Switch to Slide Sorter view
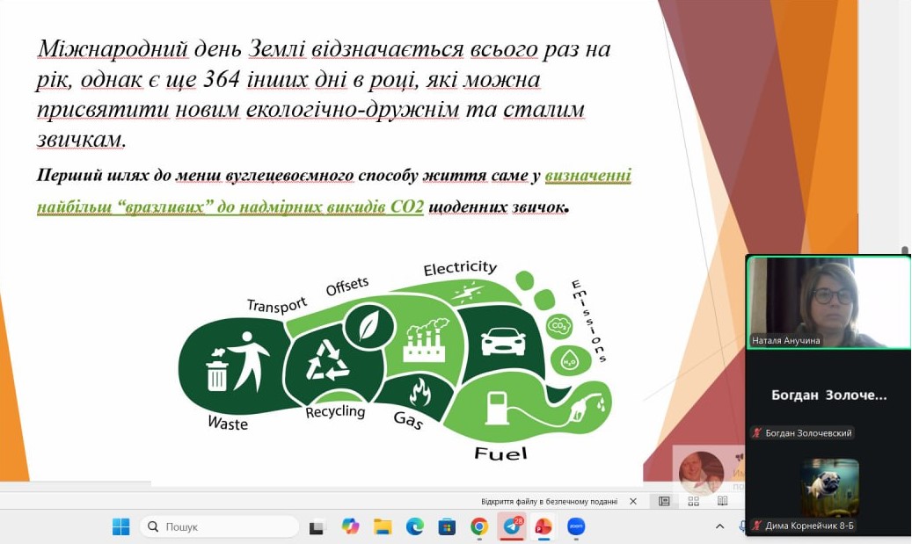The image size is (912, 544). pyautogui.click(x=693, y=502)
